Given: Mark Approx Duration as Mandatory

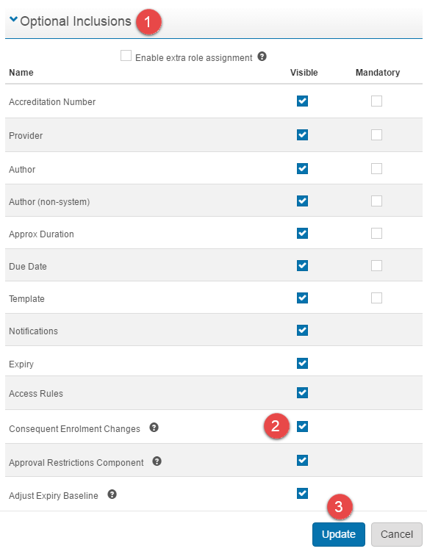Looking at the screenshot, I should coord(376,233).
